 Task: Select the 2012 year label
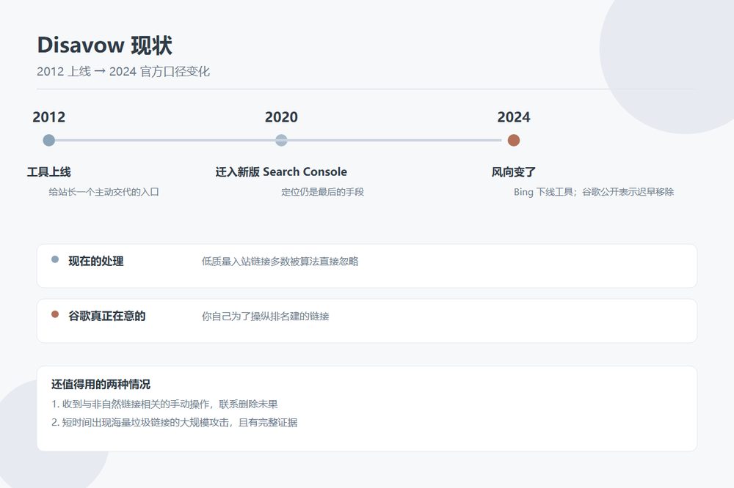(48, 117)
